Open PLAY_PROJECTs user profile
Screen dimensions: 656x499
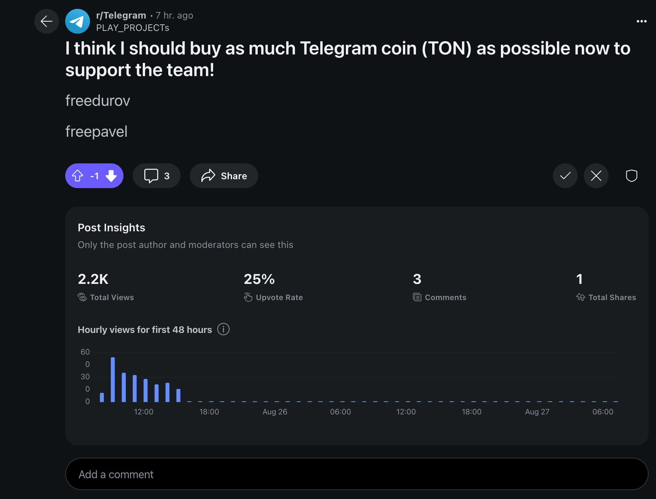132,28
